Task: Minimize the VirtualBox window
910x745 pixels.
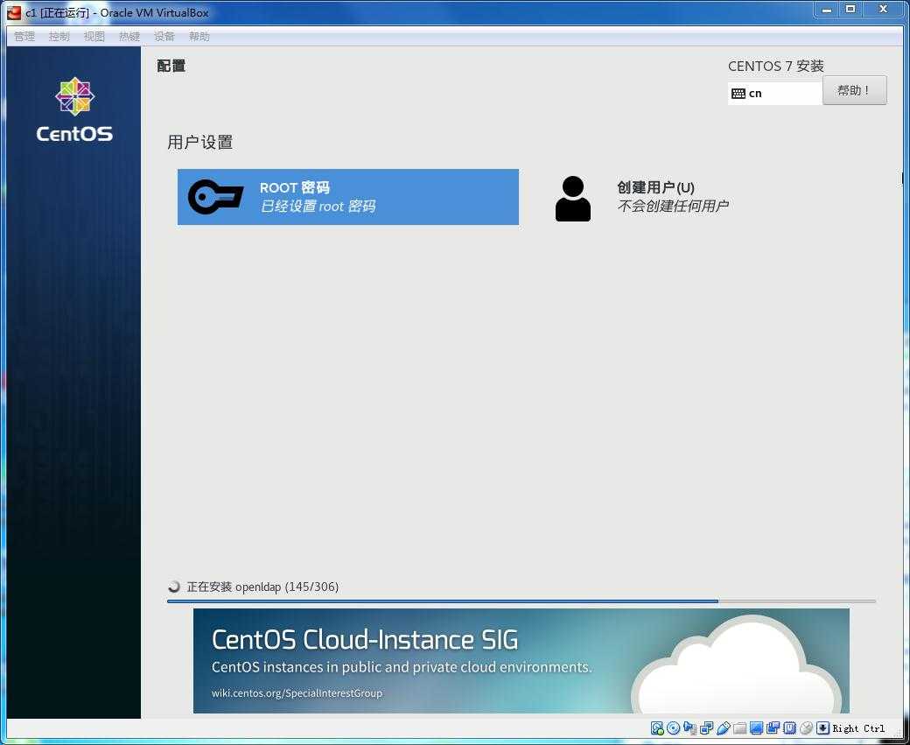Action: coord(827,10)
